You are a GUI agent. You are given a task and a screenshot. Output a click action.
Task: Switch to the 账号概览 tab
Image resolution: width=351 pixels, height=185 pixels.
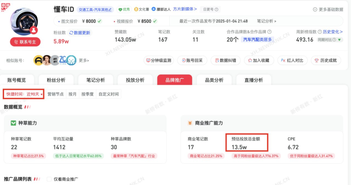tap(16, 80)
